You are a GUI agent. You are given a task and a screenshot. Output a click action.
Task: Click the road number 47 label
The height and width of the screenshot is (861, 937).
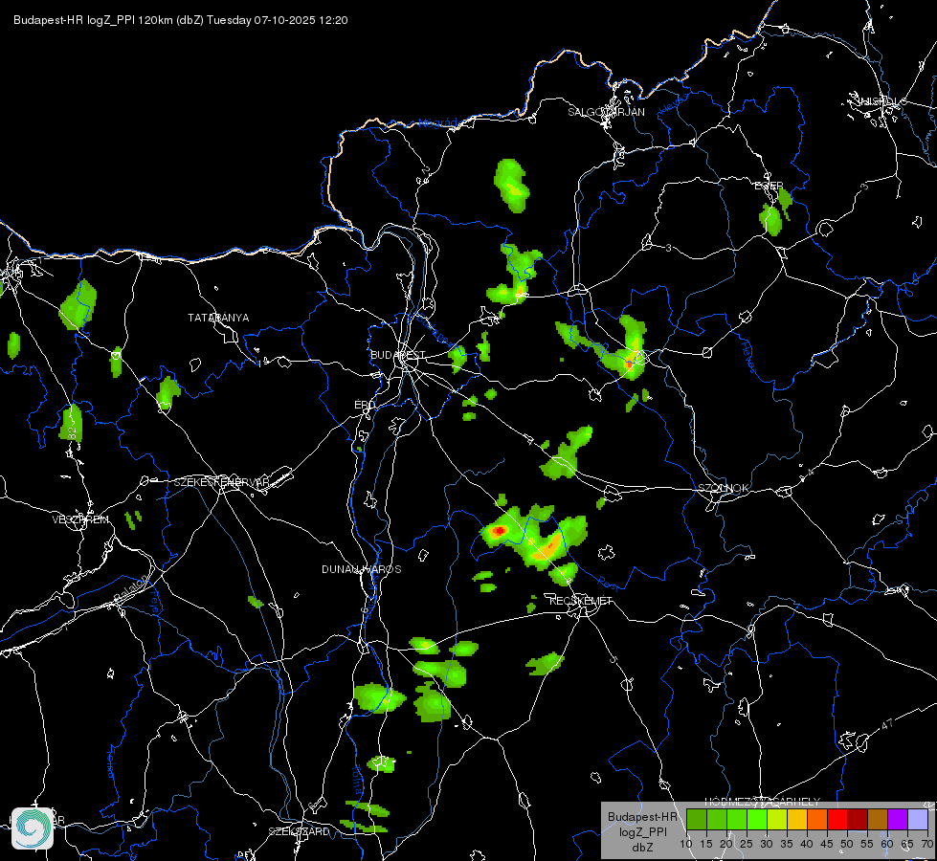coord(887,724)
